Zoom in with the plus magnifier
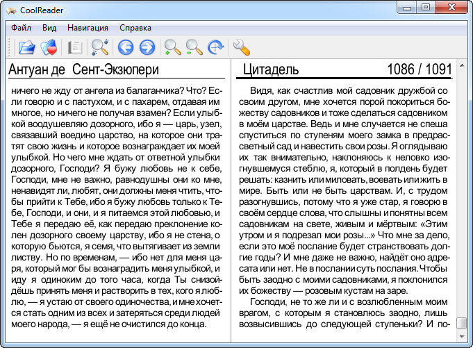The height and width of the screenshot is (348, 473). tap(172, 47)
